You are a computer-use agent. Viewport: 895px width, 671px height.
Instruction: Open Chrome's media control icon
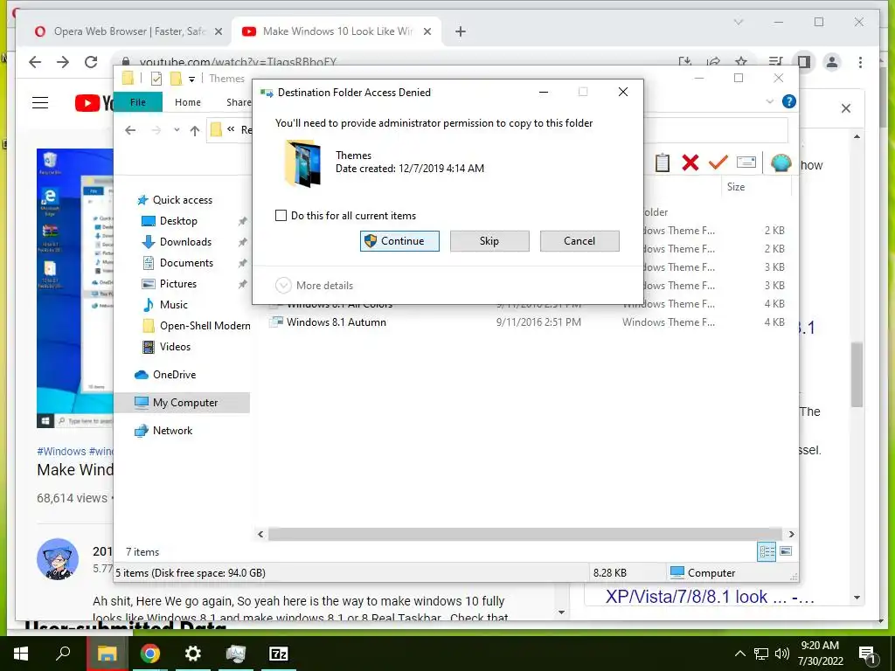coord(775,62)
